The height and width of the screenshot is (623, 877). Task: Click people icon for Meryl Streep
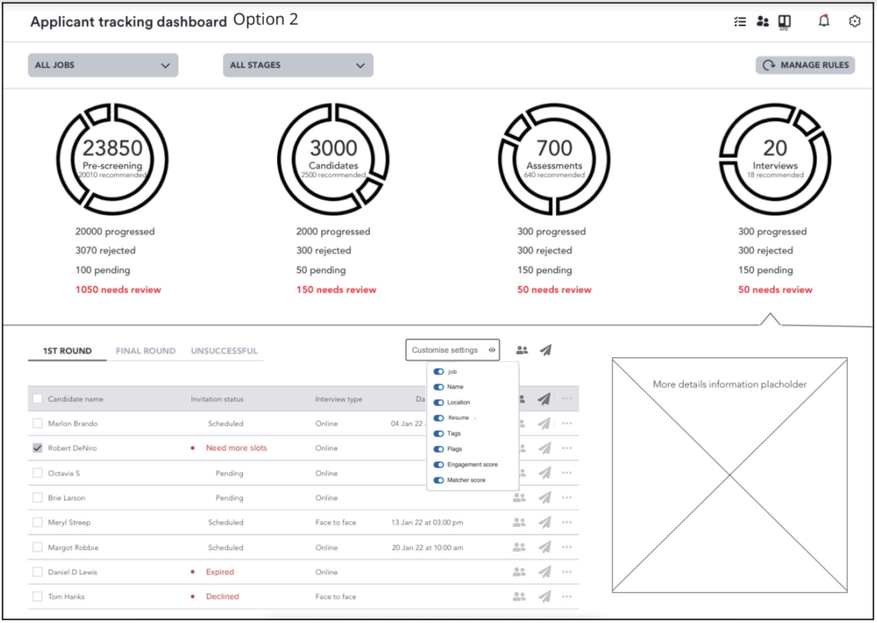519,522
